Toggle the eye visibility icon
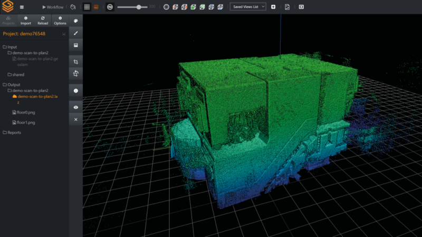422x237 pixels. pyautogui.click(x=76, y=107)
